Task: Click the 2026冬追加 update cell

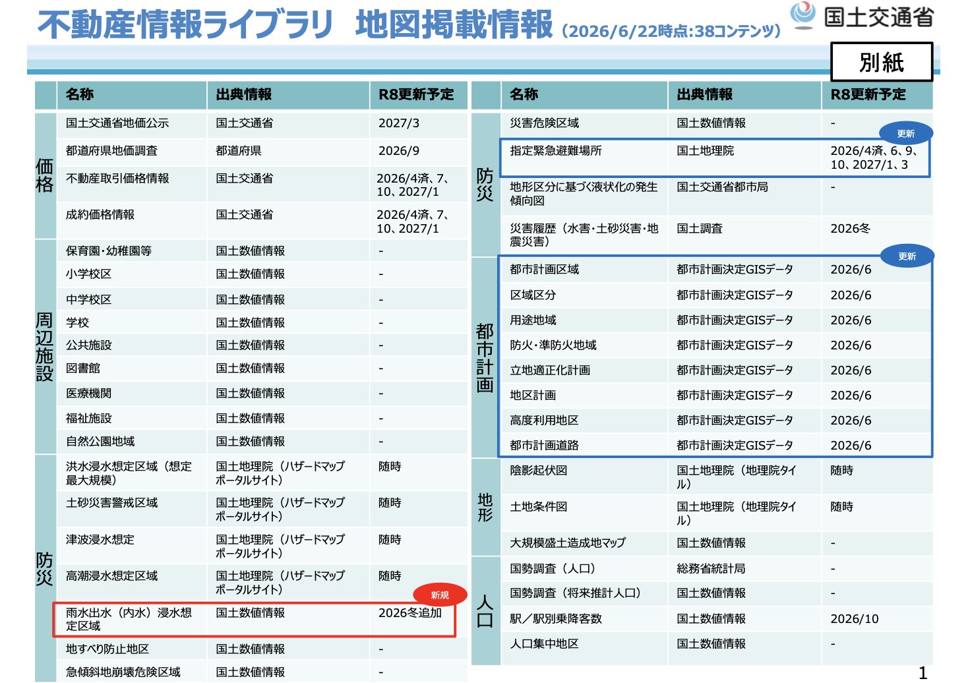Action: pos(410,613)
